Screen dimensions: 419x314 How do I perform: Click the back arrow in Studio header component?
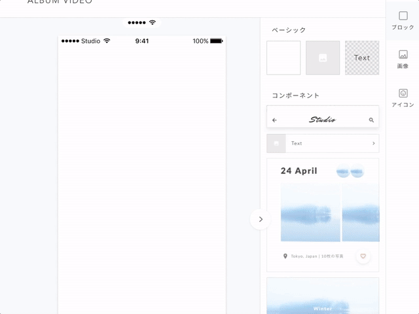click(274, 120)
